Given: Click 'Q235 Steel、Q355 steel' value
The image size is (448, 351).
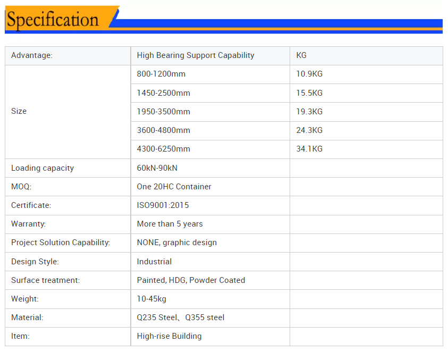Looking at the screenshot, I should [180, 317].
